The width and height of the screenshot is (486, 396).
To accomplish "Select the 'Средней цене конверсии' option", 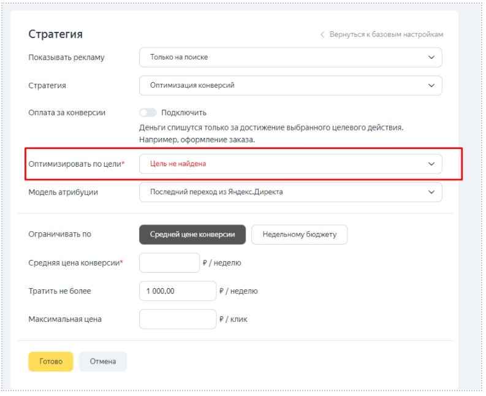I will coord(192,234).
